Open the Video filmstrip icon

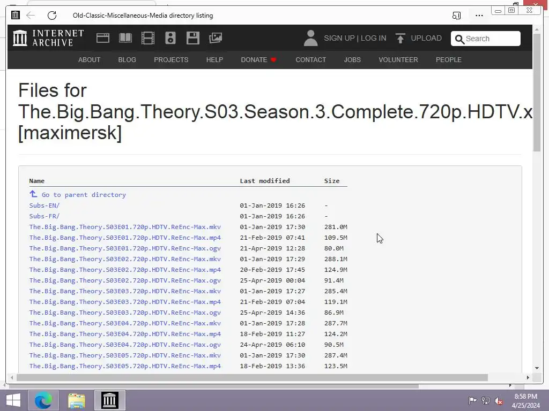pyautogui.click(x=148, y=38)
